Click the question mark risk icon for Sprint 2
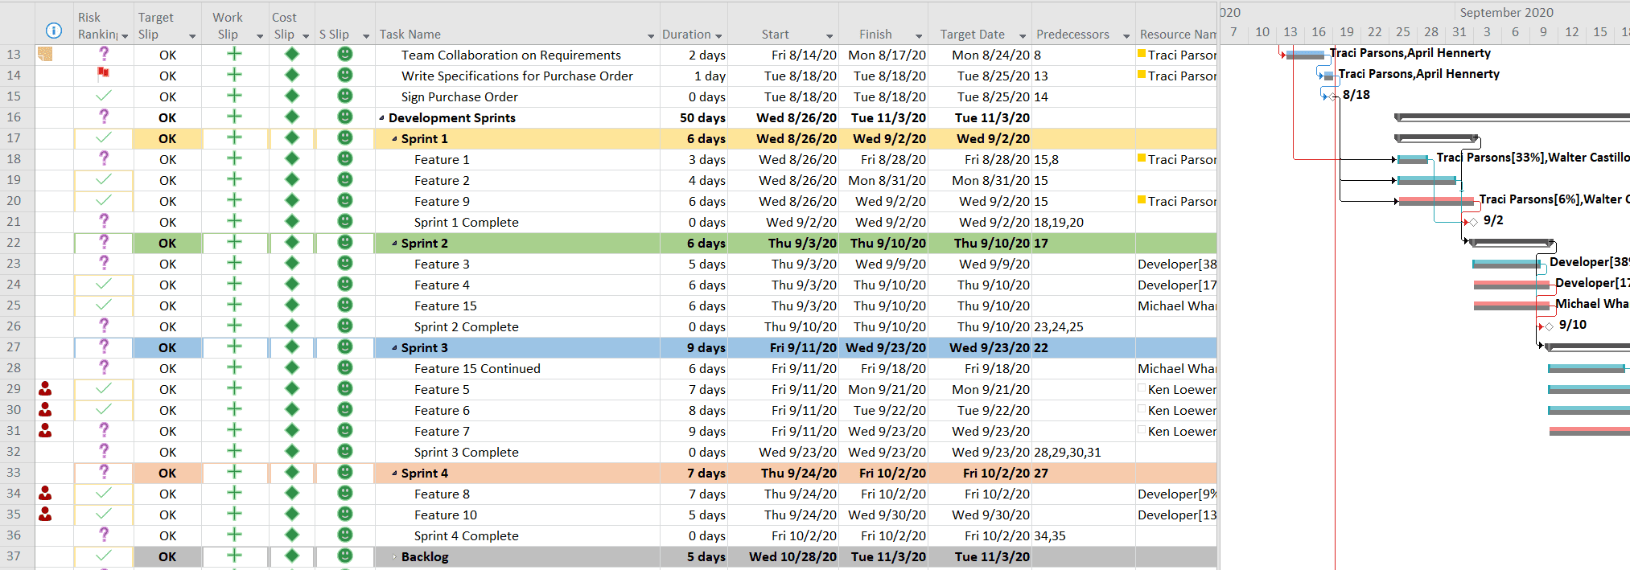The width and height of the screenshot is (1630, 570). pyautogui.click(x=103, y=242)
